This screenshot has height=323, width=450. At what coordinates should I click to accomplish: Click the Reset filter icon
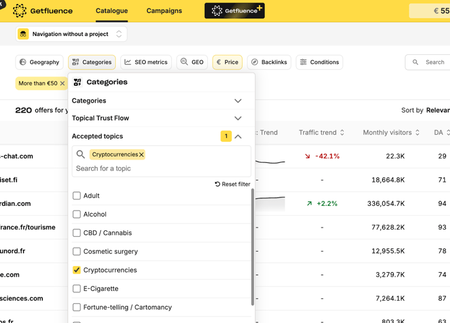(x=217, y=184)
